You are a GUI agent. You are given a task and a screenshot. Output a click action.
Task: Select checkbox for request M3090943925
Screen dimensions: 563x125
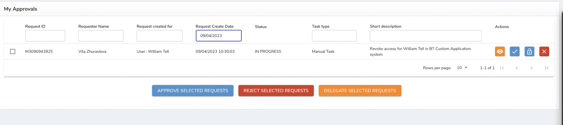13,52
